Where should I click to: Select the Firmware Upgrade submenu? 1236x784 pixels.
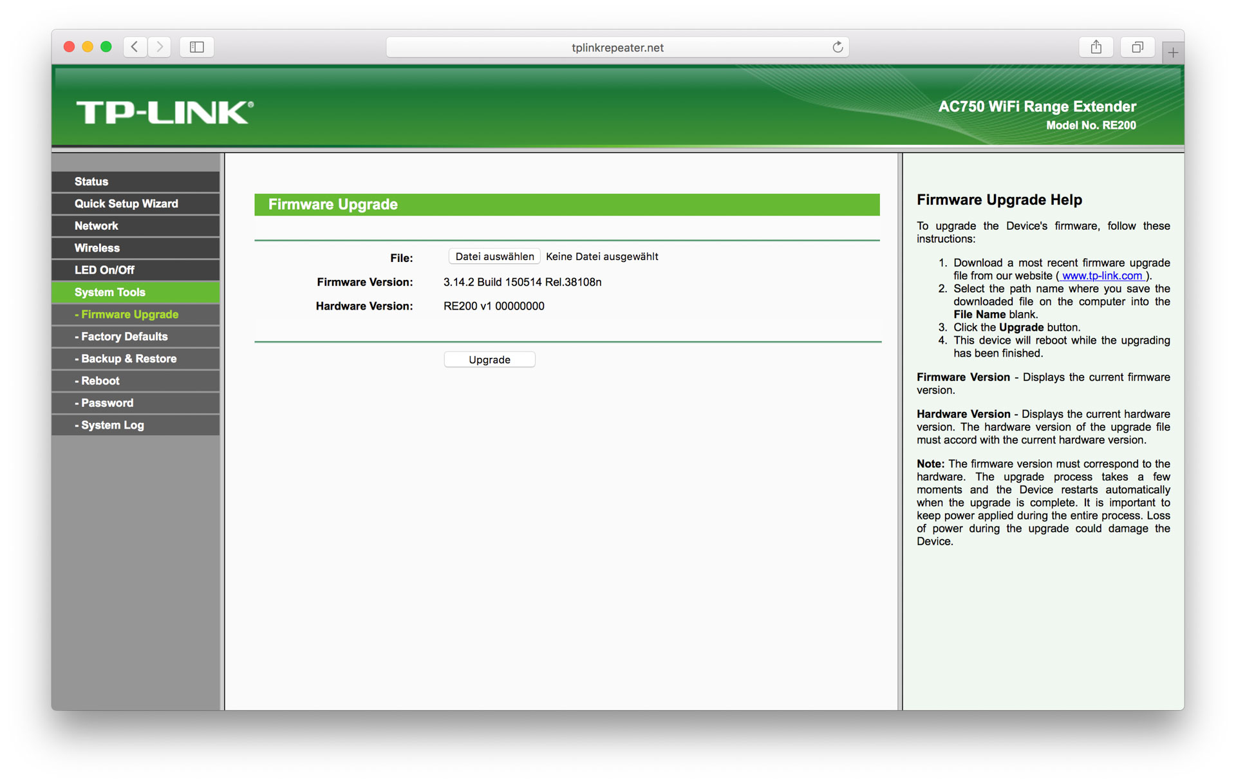(136, 314)
